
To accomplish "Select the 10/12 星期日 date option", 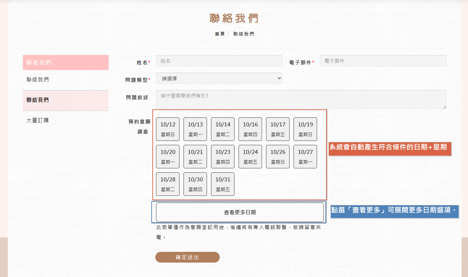I will (168, 129).
